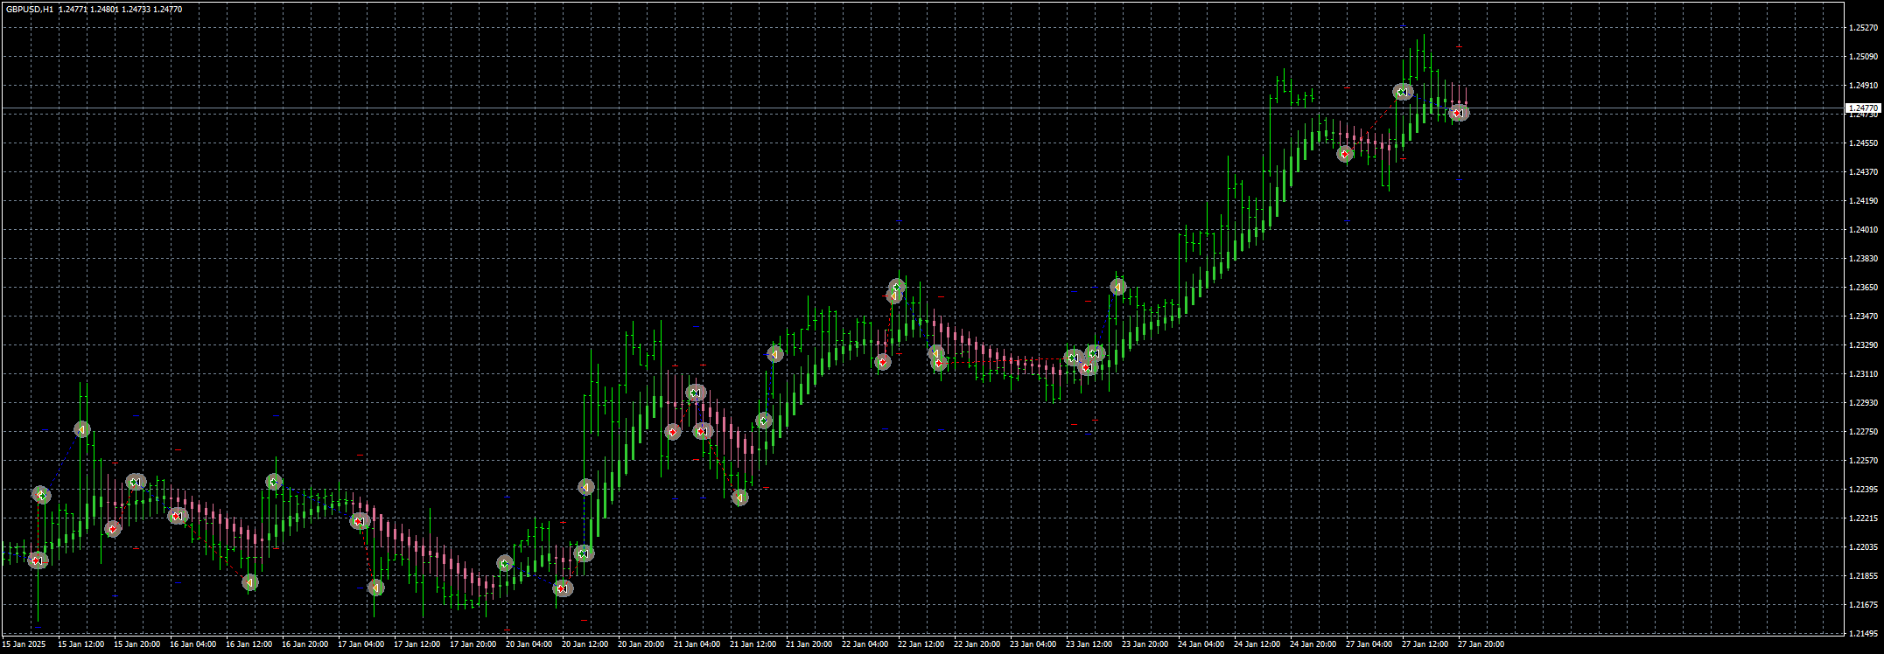
Task: Select the green-arrow trade marker near 1.24910 on 27 Jan
Action: (1403, 92)
